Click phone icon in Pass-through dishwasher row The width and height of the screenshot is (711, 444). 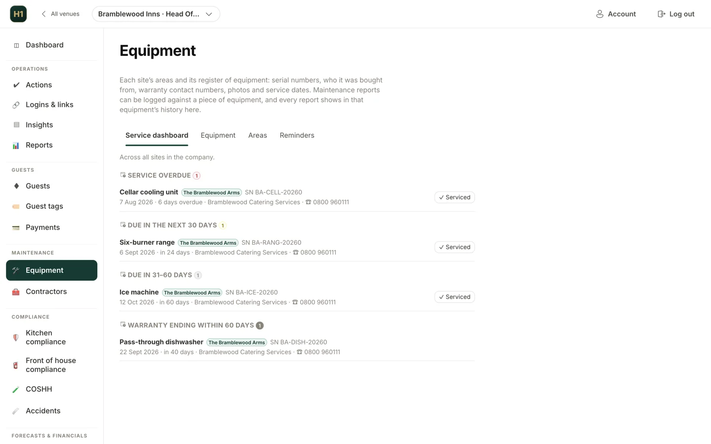(x=299, y=352)
